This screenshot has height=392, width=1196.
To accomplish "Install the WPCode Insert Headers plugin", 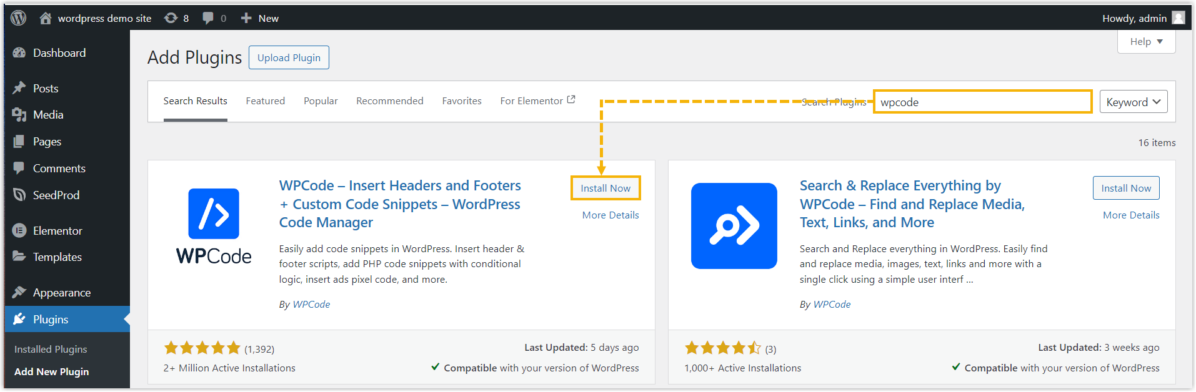I will [x=605, y=189].
